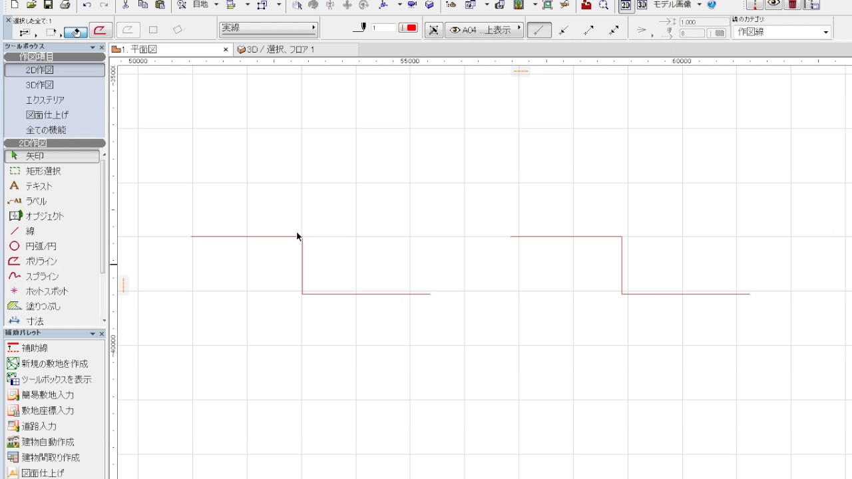Open a file with the folder icon
Image resolution: width=852 pixels, height=479 pixels.
tap(31, 5)
